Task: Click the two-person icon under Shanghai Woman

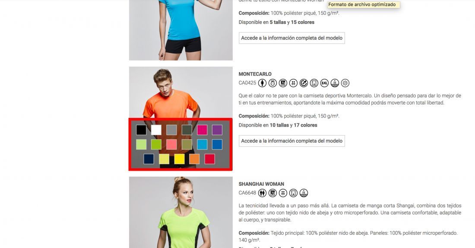Action: 263,193
